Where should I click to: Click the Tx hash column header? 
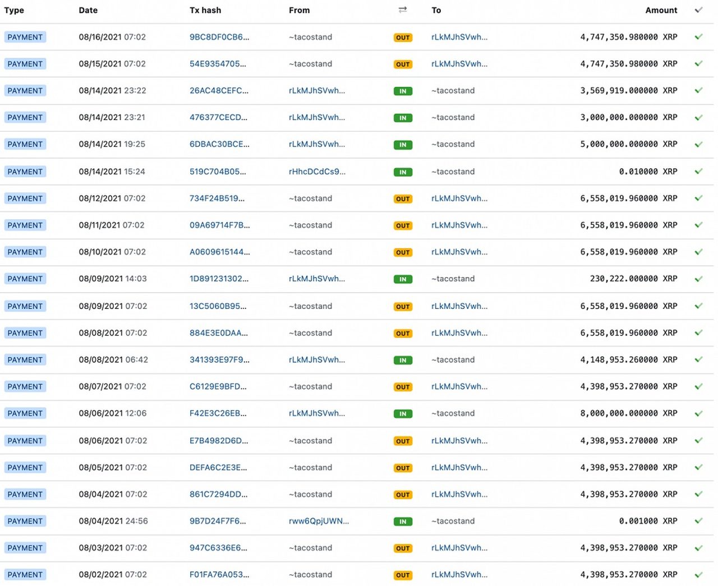point(205,10)
